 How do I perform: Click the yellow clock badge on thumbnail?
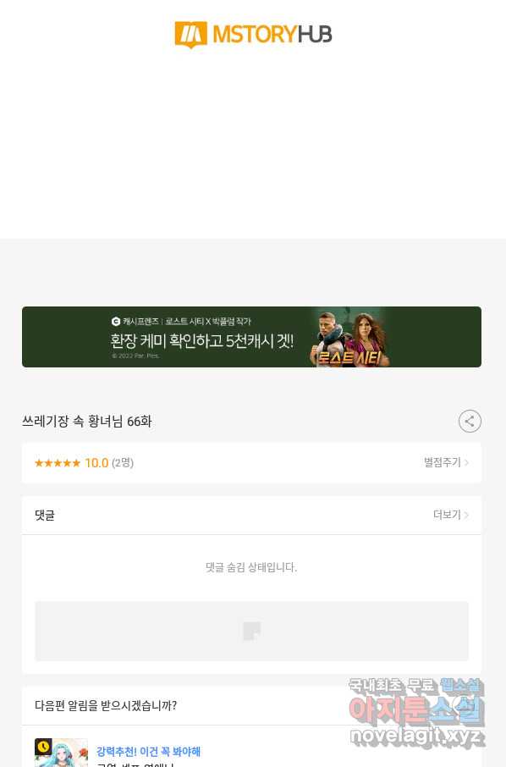(x=43, y=747)
